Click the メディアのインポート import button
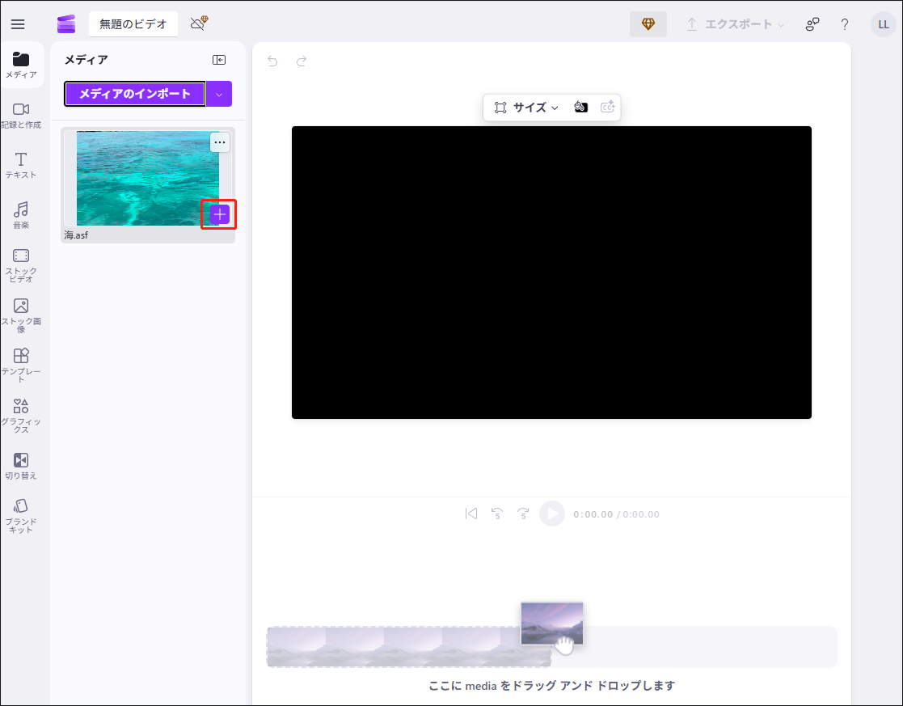 [x=134, y=94]
